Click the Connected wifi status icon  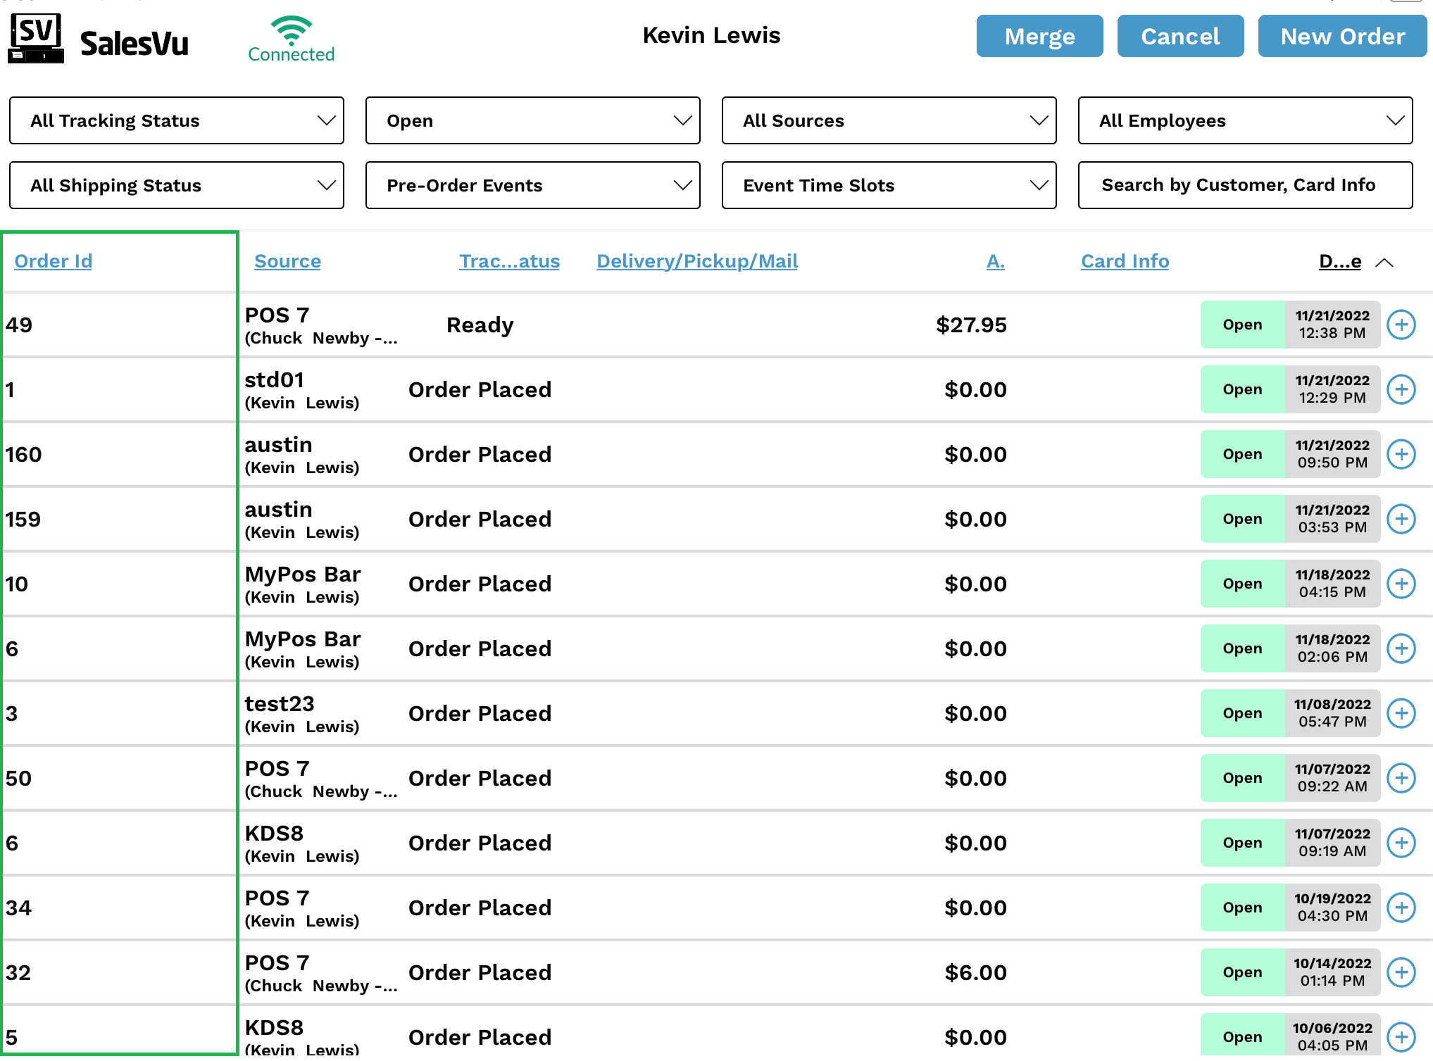point(291,31)
